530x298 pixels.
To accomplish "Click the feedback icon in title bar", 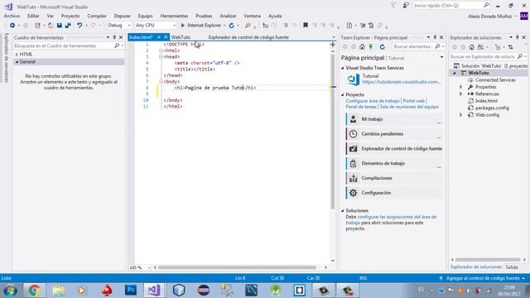I will click(406, 6).
